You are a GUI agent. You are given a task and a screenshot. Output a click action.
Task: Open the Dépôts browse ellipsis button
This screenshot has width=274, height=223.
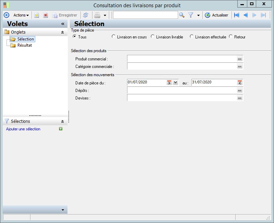[239, 90]
